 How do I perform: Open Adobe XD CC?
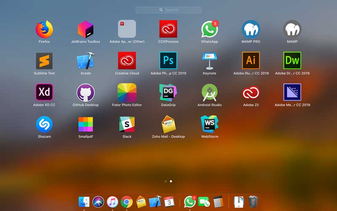[x=44, y=92]
